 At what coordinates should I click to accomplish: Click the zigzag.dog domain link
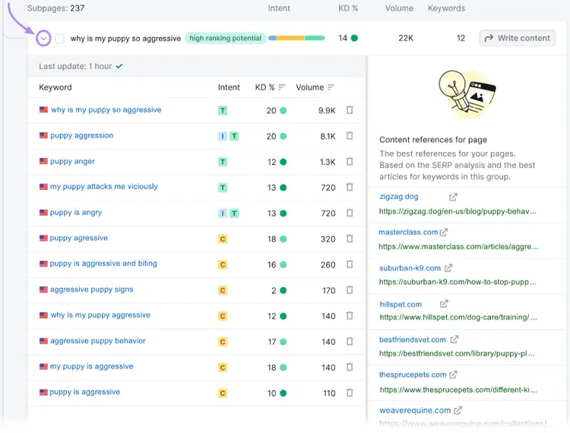click(x=399, y=197)
